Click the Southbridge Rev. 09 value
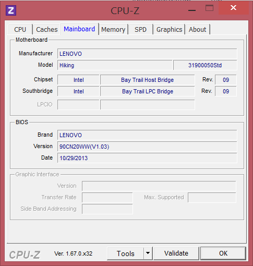 tap(226, 91)
